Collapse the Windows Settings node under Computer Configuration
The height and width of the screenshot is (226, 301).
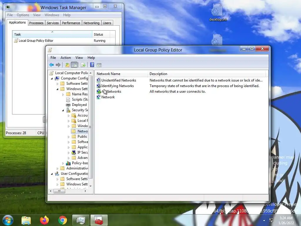(x=57, y=89)
